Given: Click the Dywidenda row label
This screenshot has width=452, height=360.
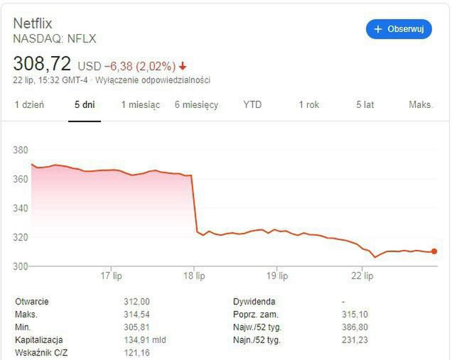Looking at the screenshot, I should [254, 302].
